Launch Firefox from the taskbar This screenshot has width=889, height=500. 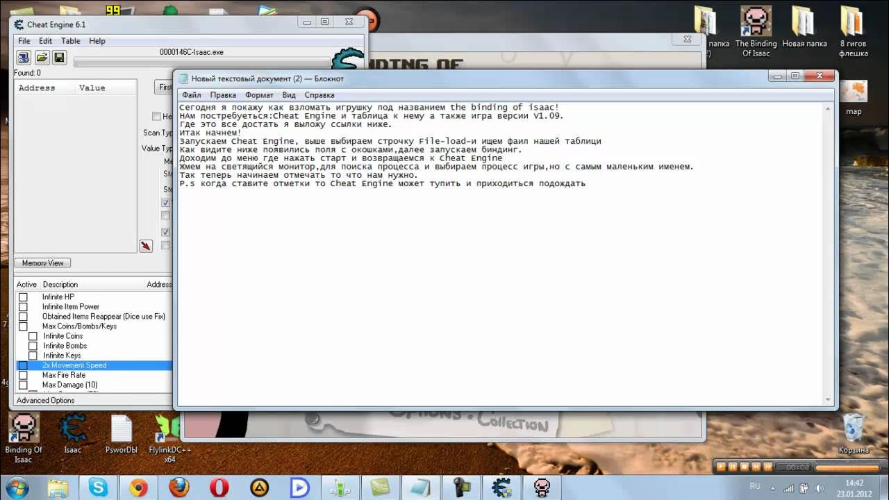pyautogui.click(x=179, y=487)
